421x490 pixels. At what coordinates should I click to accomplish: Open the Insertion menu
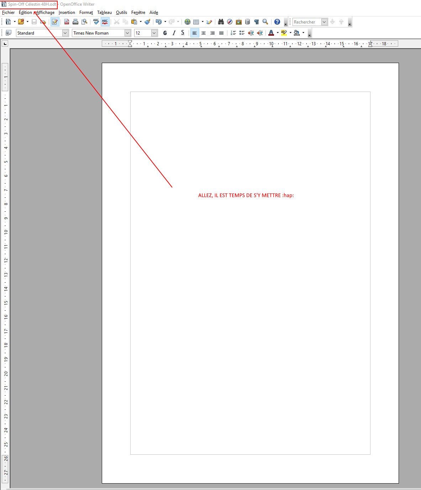(67, 12)
